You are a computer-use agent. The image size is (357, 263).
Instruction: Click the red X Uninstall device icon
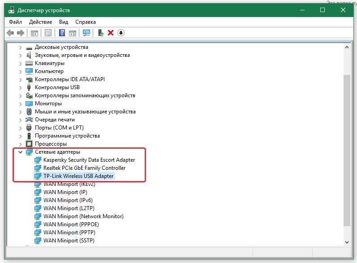coord(111,33)
